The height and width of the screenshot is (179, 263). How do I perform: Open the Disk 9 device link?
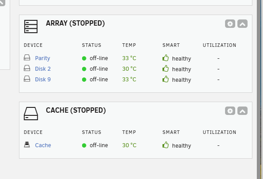tap(43, 80)
